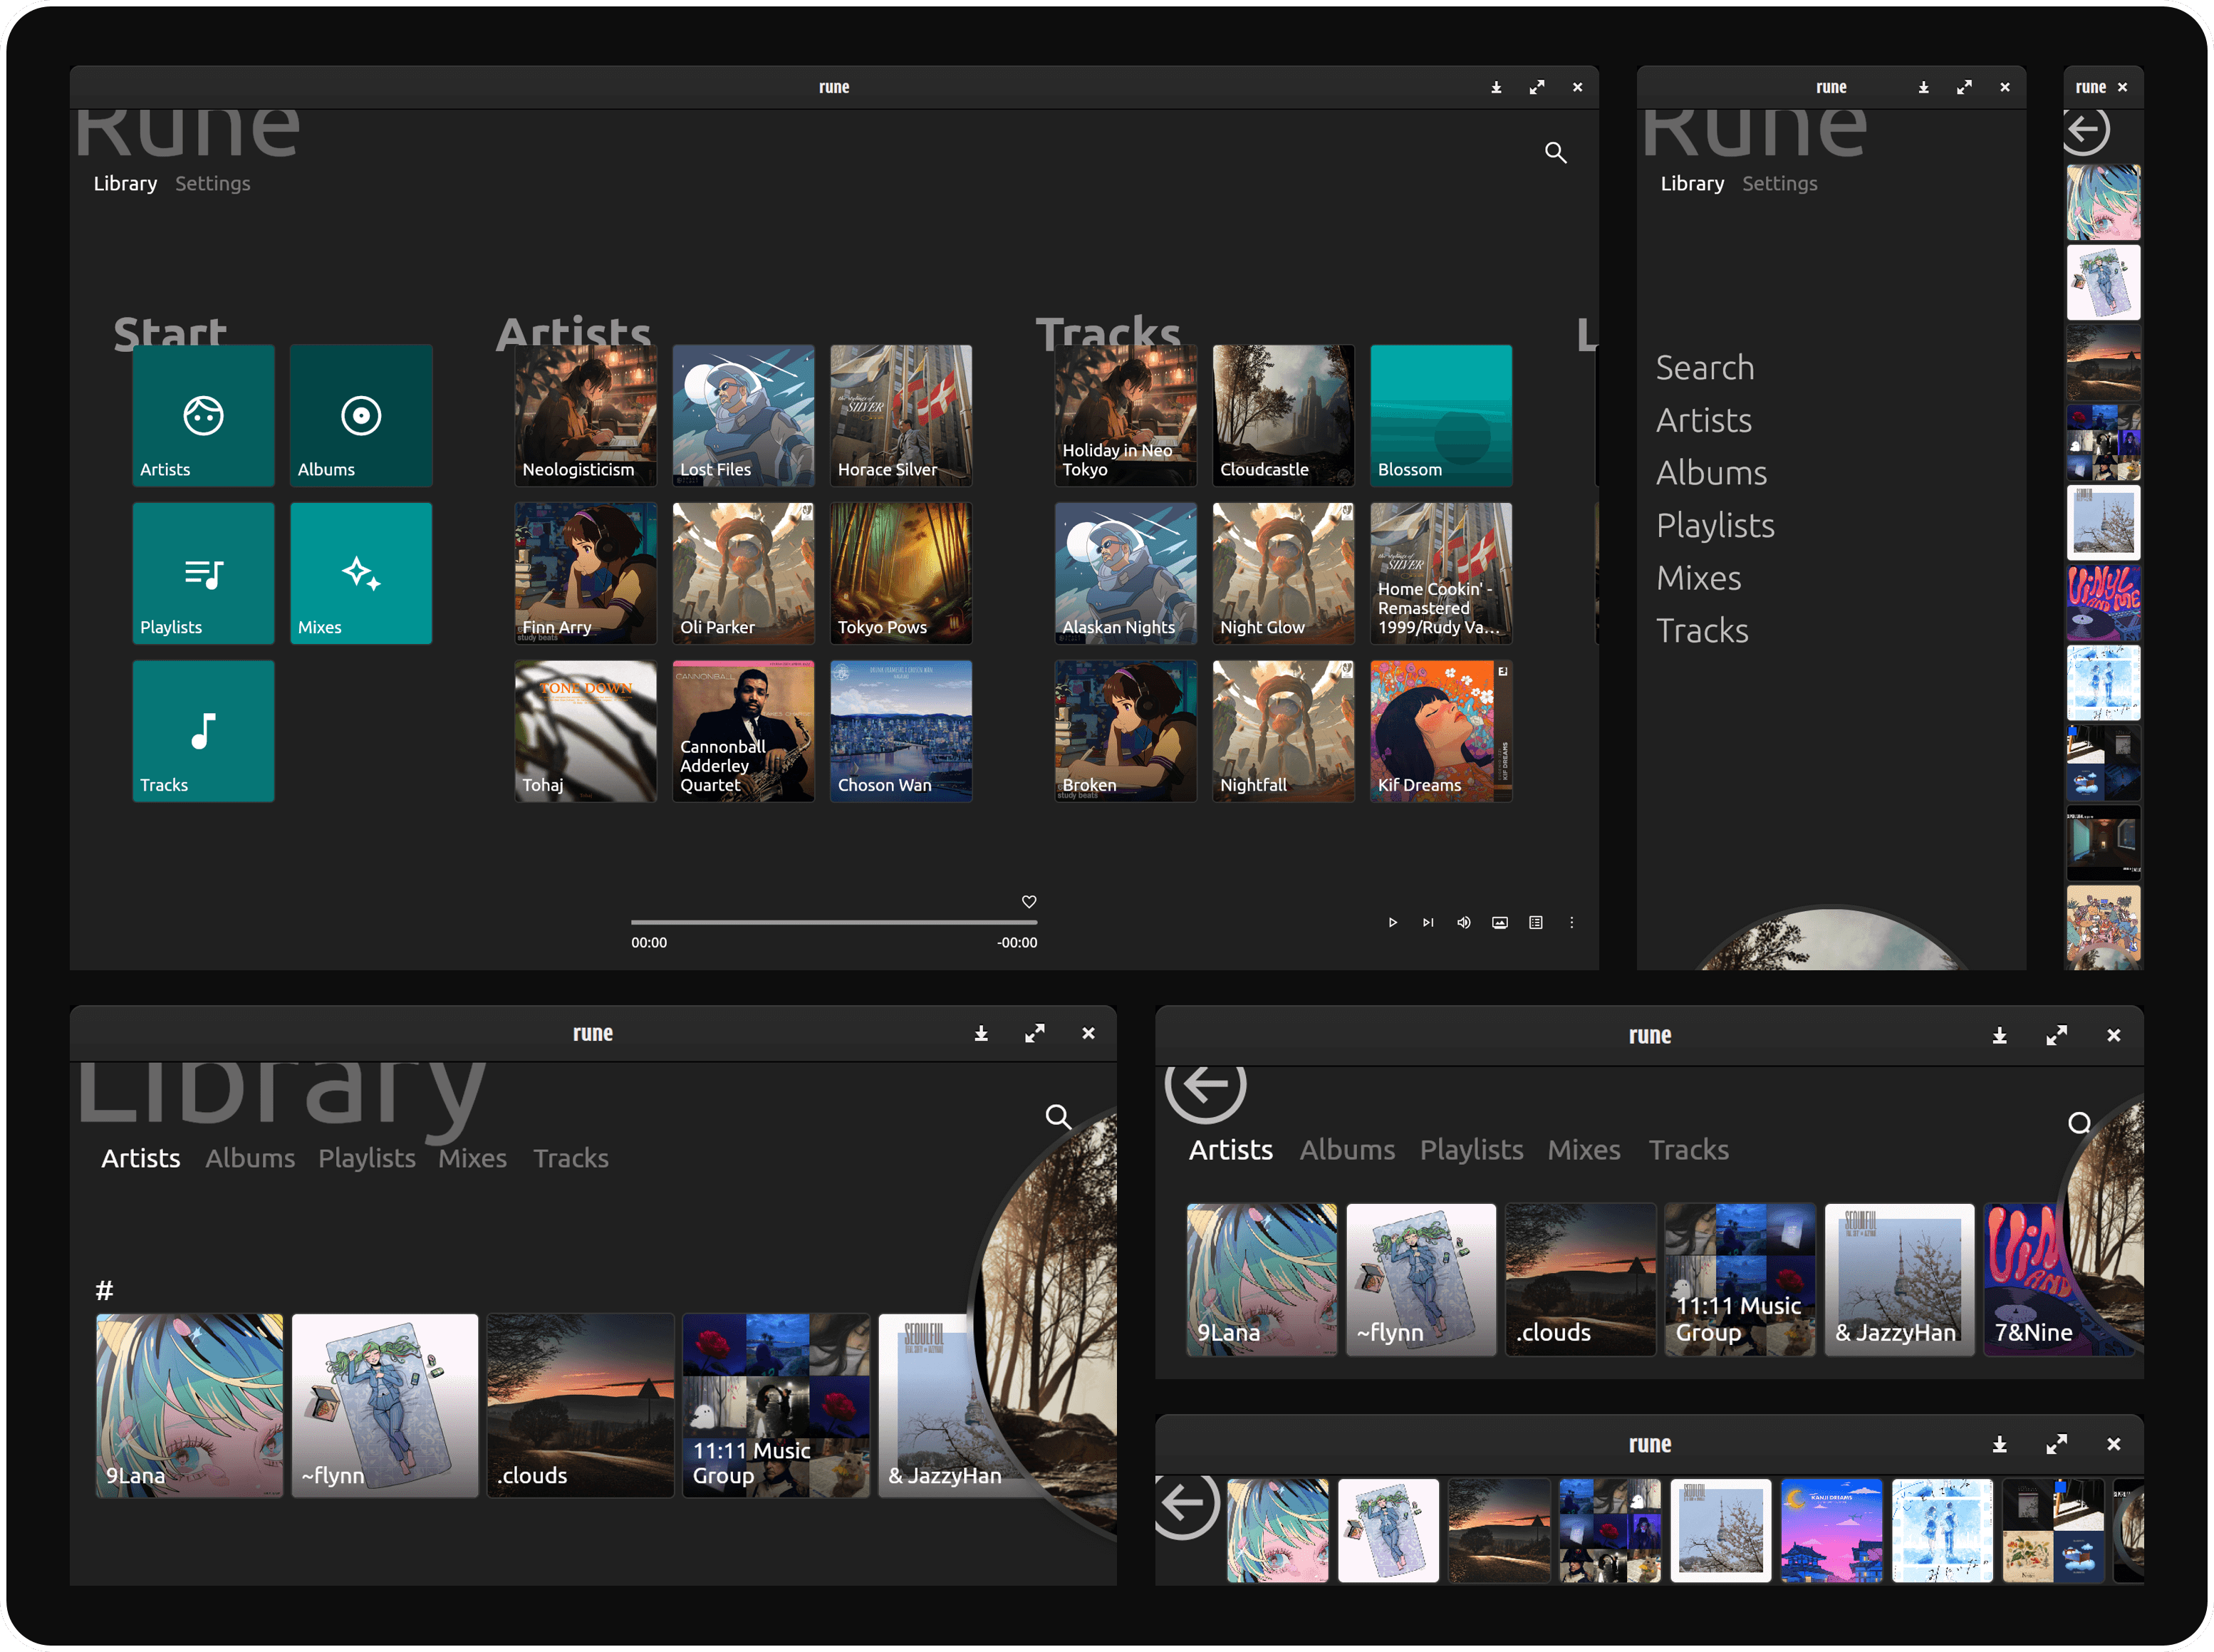2214x1652 pixels.
Task: Open & JazzyHan card in bottom-right window
Action: click(x=1899, y=1280)
